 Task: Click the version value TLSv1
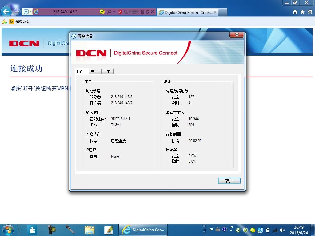tap(116, 125)
